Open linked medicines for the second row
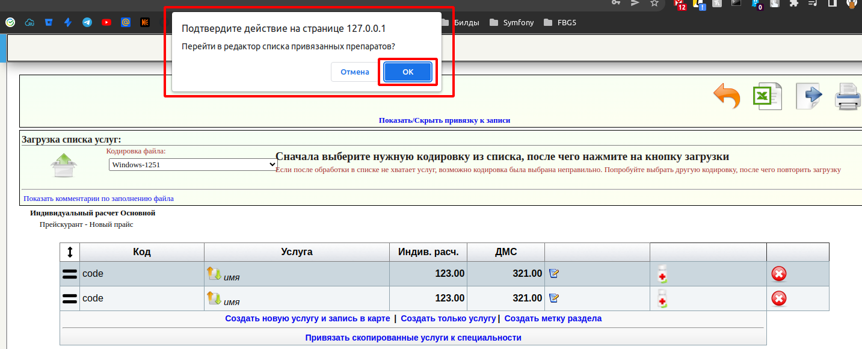The image size is (862, 349). coord(662,298)
